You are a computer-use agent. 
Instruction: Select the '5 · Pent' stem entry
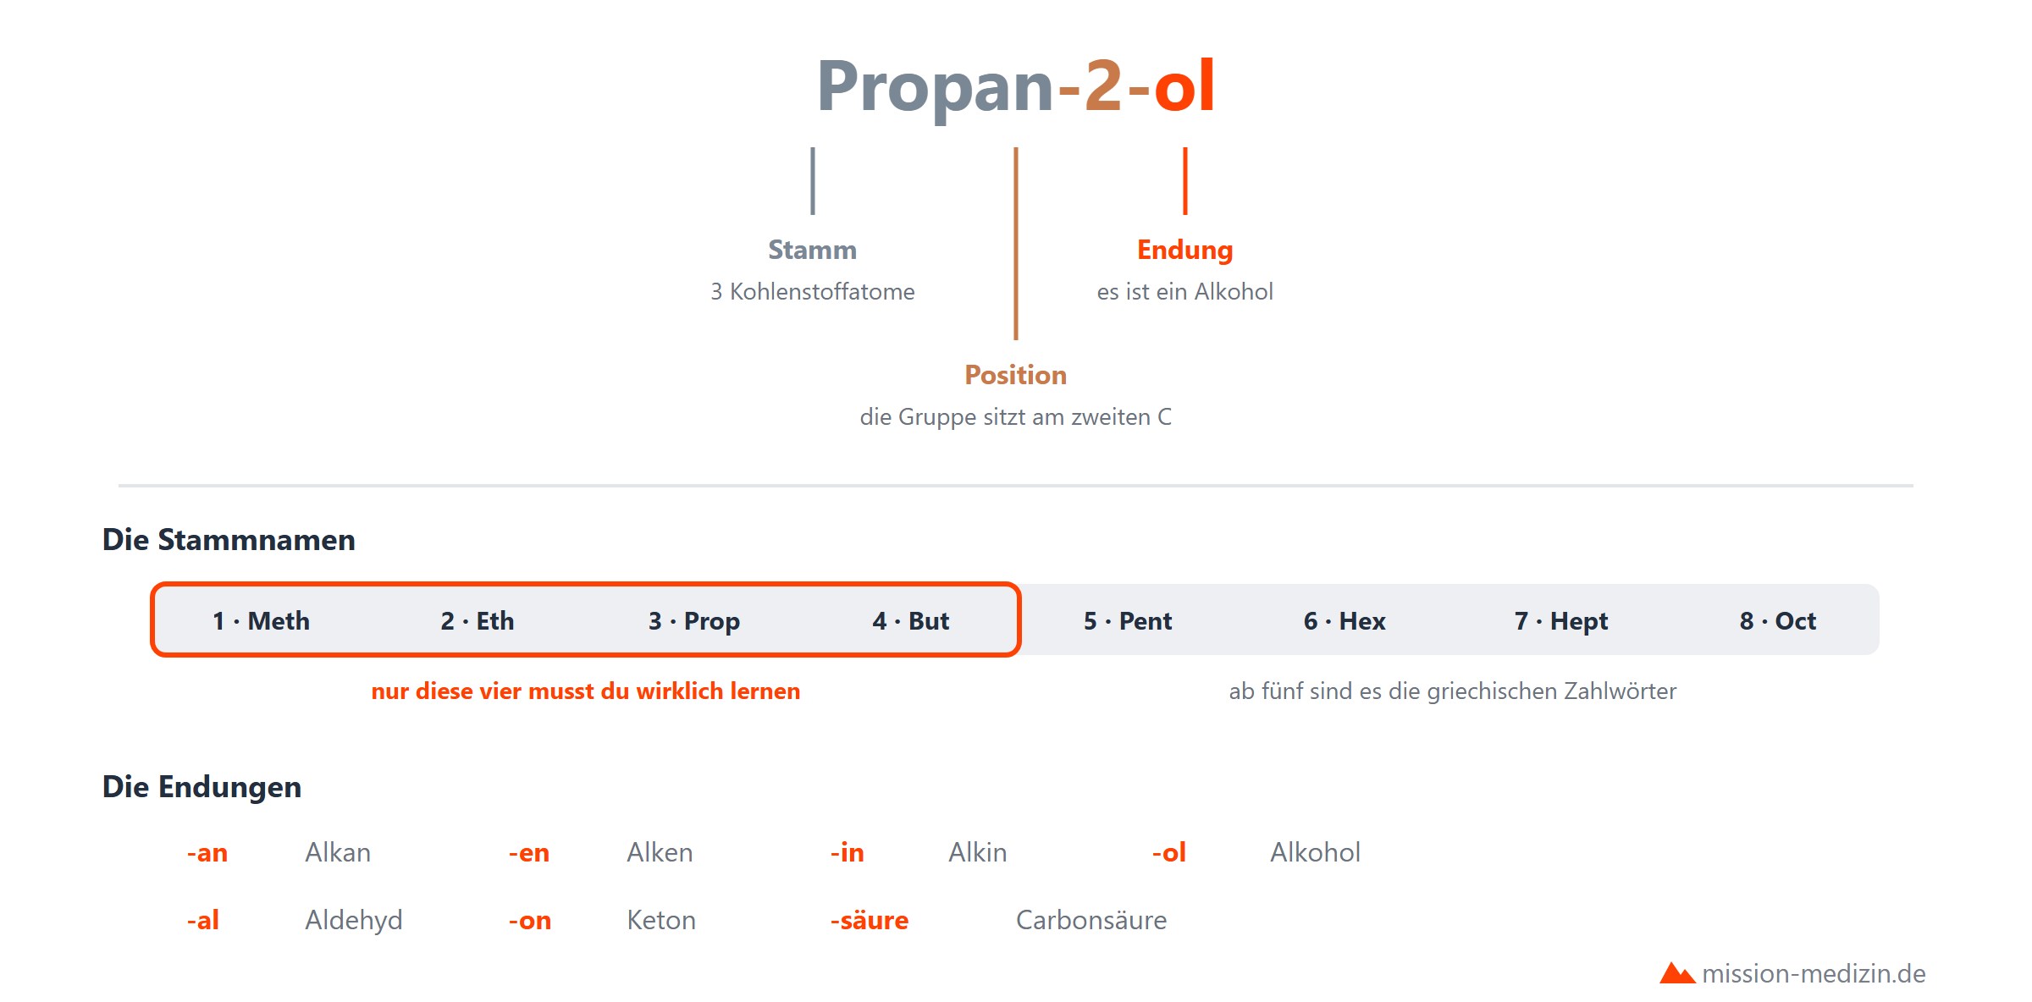coord(1128,621)
